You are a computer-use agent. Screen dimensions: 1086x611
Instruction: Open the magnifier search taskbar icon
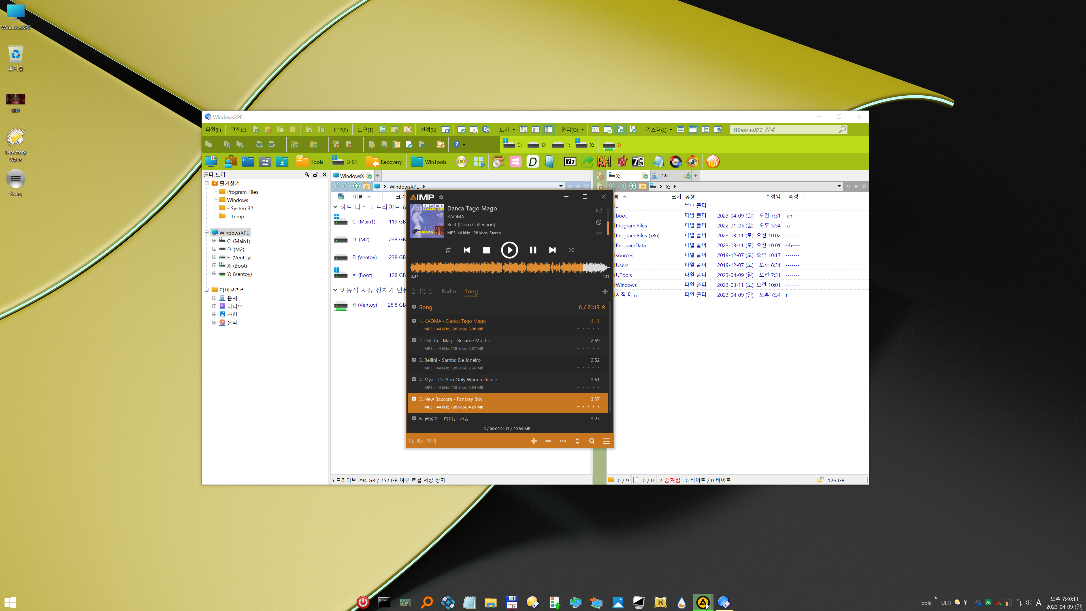click(427, 602)
